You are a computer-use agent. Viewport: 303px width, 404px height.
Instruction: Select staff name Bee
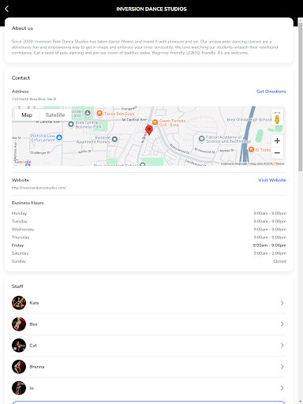[33, 324]
